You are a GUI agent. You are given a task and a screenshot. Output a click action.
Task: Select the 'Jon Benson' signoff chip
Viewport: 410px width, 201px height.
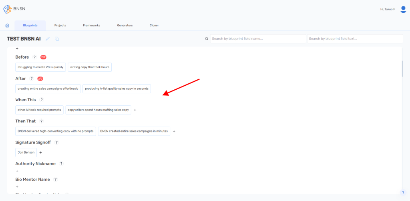pyautogui.click(x=26, y=153)
